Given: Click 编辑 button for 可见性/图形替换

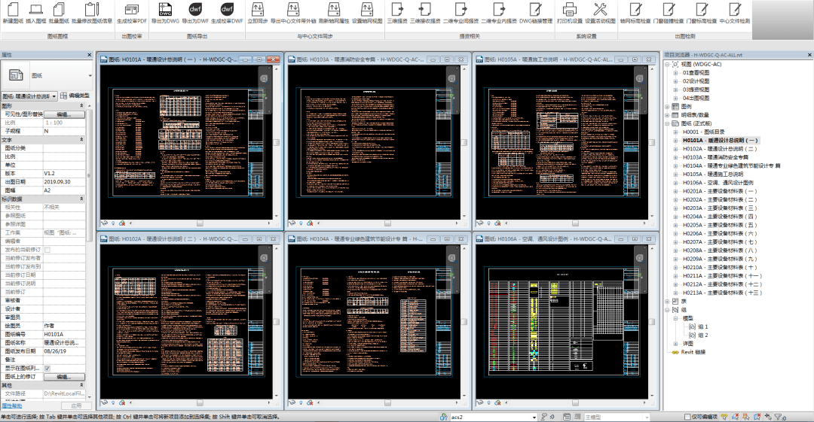Looking at the screenshot, I should point(64,114).
